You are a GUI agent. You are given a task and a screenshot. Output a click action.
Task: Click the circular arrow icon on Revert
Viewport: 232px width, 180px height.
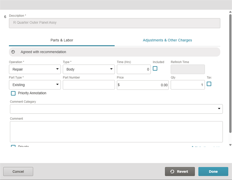pos(172,172)
